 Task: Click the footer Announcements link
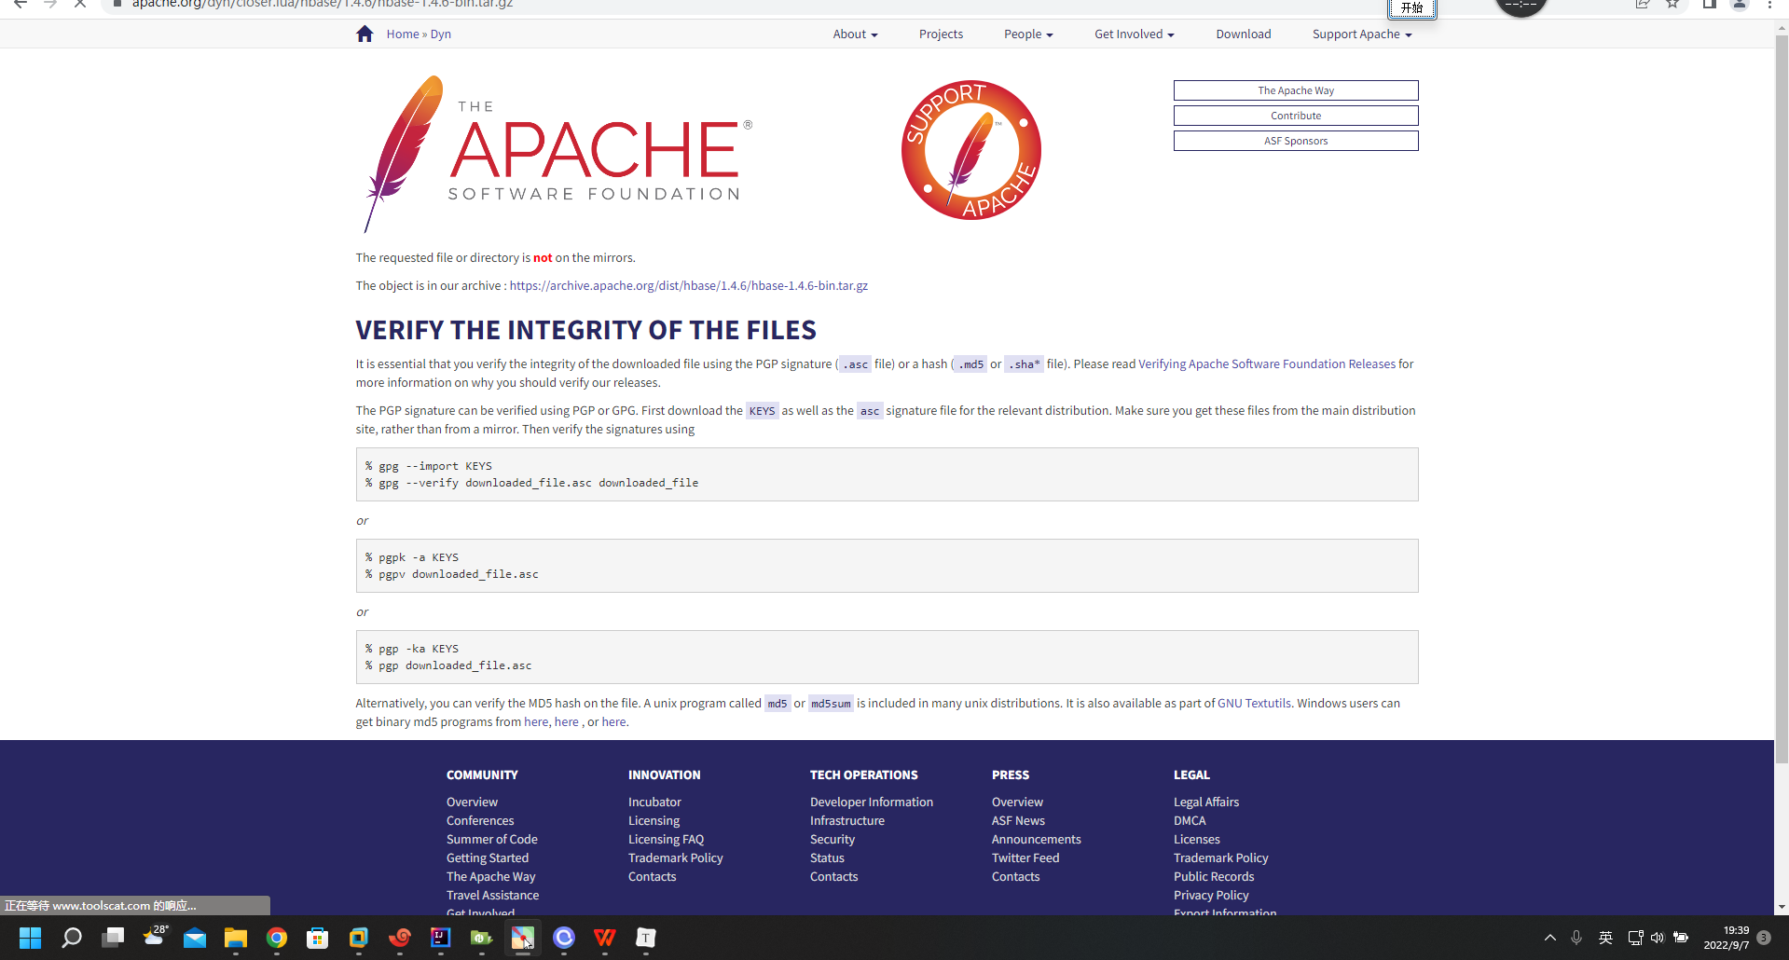click(x=1036, y=840)
